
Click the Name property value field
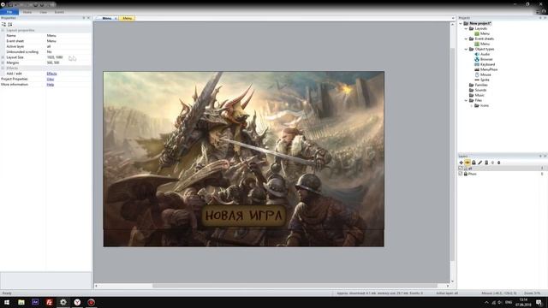coord(68,36)
